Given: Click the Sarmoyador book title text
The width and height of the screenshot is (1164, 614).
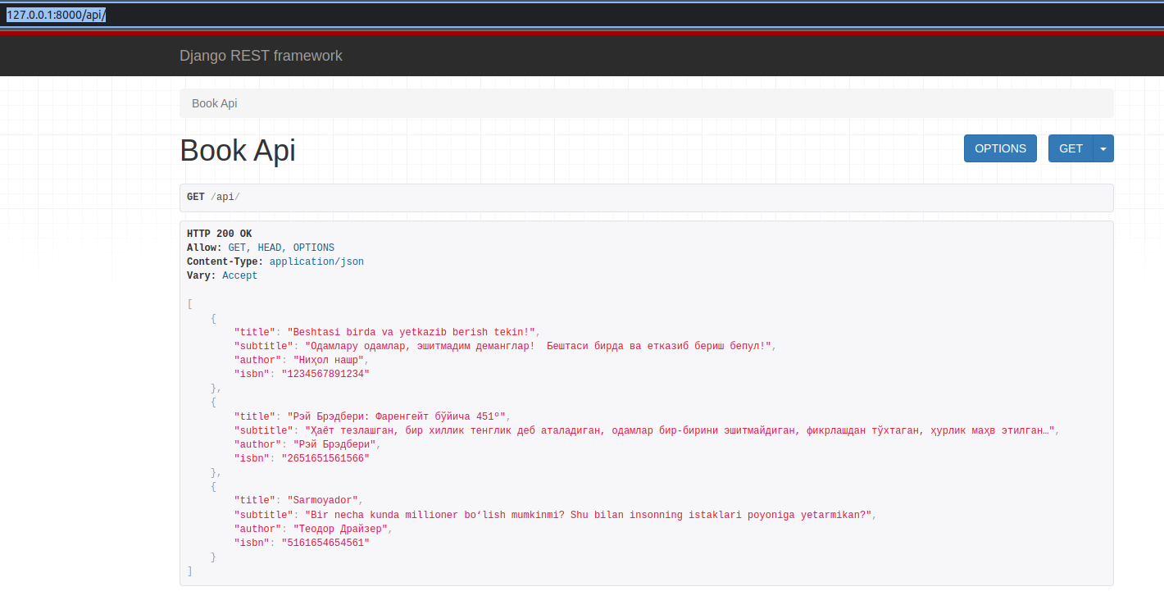Looking at the screenshot, I should [x=322, y=499].
